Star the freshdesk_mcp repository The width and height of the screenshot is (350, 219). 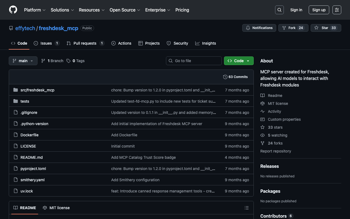pos(326,28)
